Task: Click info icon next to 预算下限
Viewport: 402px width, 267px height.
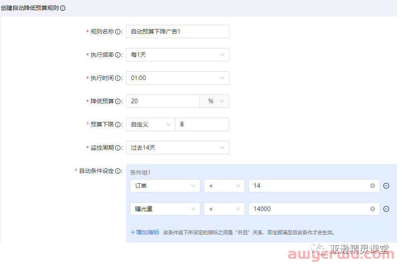Action: 118,125
